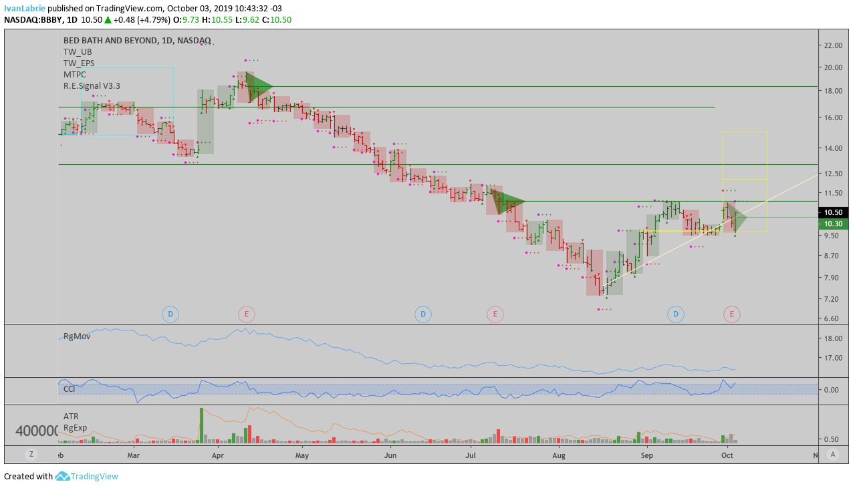
Task: Select the CCI pane label
Action: coord(70,388)
